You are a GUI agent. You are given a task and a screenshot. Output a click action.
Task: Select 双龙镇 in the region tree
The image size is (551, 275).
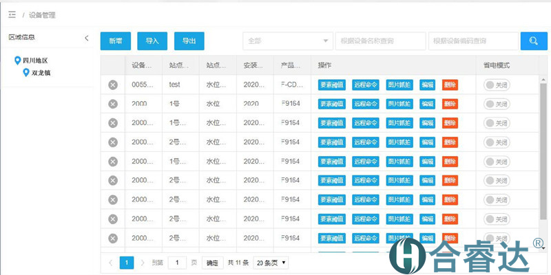click(x=41, y=72)
